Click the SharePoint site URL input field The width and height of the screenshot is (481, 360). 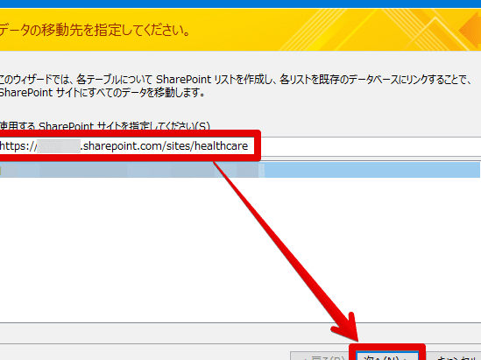point(240,146)
